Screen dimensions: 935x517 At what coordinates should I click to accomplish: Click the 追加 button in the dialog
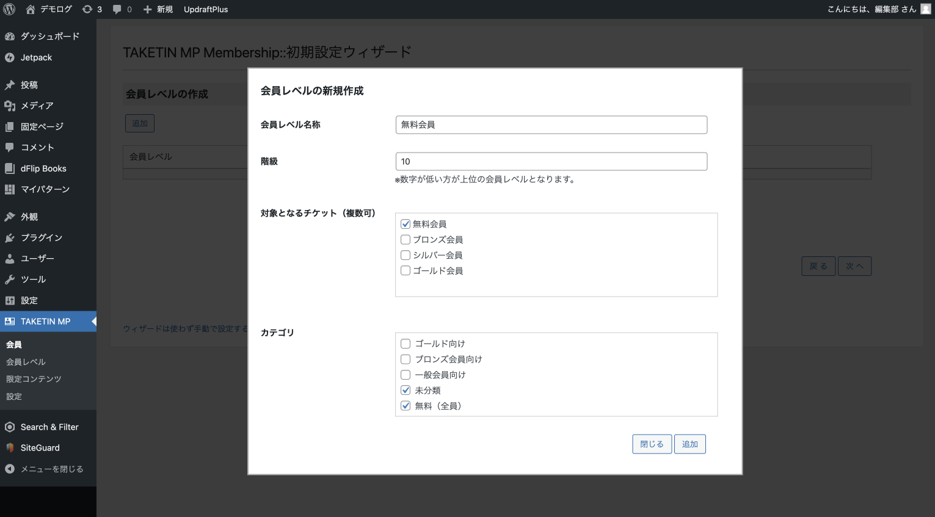(690, 444)
